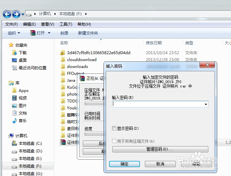231x176 pixels.
Task: Select the photo folder icon
Action: pos(63,94)
